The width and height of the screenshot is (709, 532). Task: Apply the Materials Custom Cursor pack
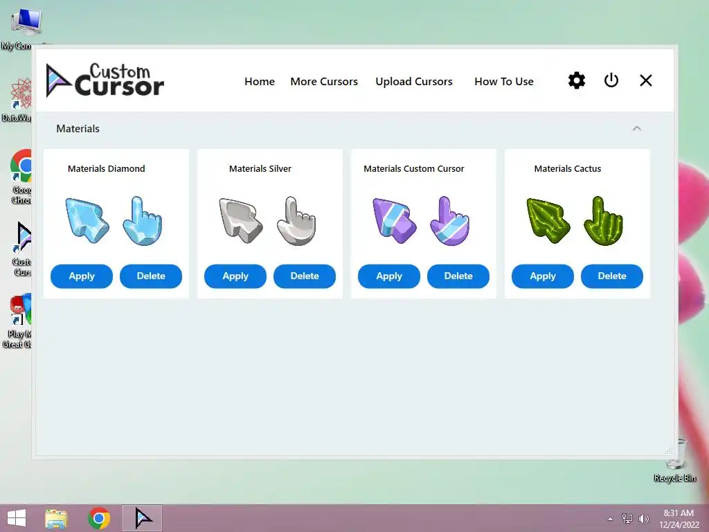(389, 276)
